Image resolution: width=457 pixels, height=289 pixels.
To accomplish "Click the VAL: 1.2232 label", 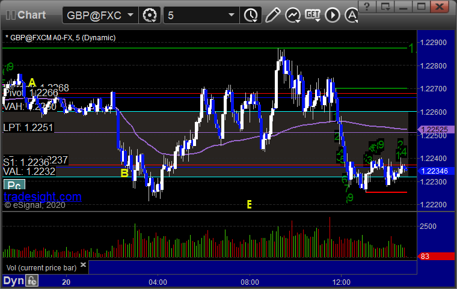I will 29,171.
